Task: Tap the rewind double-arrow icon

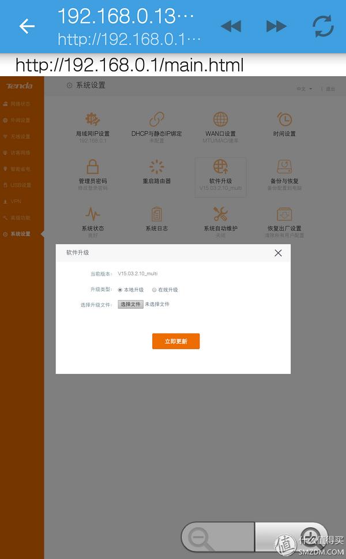Action: tap(231, 27)
